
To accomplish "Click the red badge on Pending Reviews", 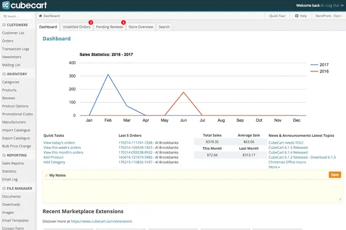I will point(123,22).
